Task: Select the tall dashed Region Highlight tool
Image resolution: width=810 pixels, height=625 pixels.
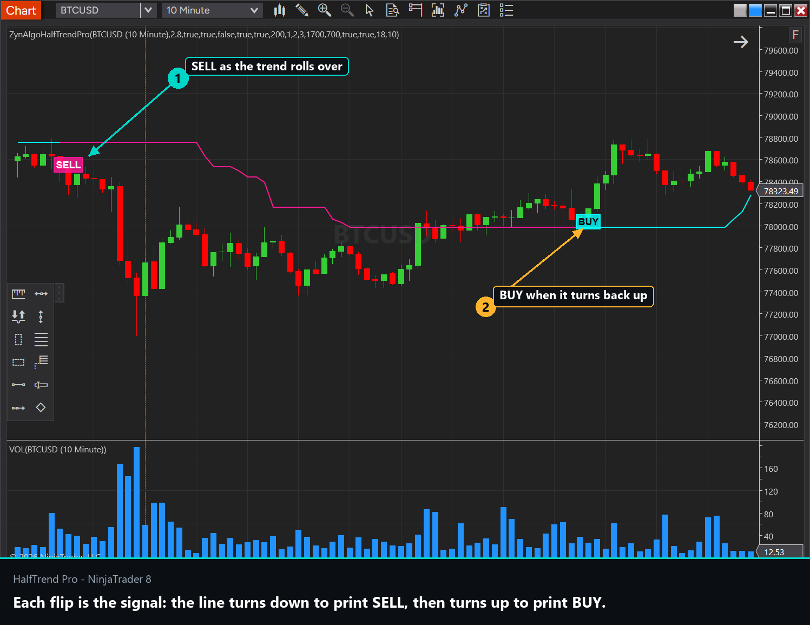Action: 18,339
